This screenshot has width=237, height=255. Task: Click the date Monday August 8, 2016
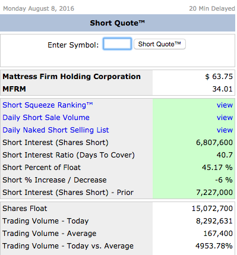click(39, 8)
